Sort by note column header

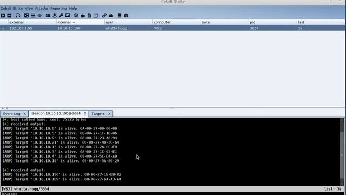225,22
